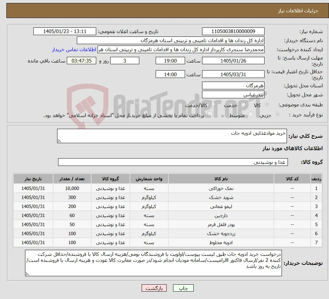
Task: Select the کالا radio button
Action: click(267, 104)
